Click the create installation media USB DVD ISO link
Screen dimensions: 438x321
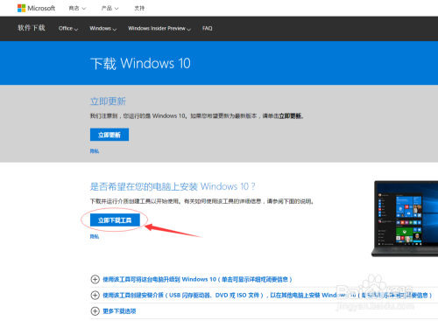[x=267, y=296]
